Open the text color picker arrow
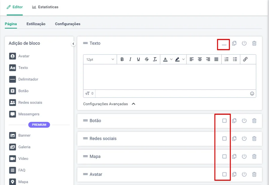Viewport: 269px width, 185px height. (171, 59)
